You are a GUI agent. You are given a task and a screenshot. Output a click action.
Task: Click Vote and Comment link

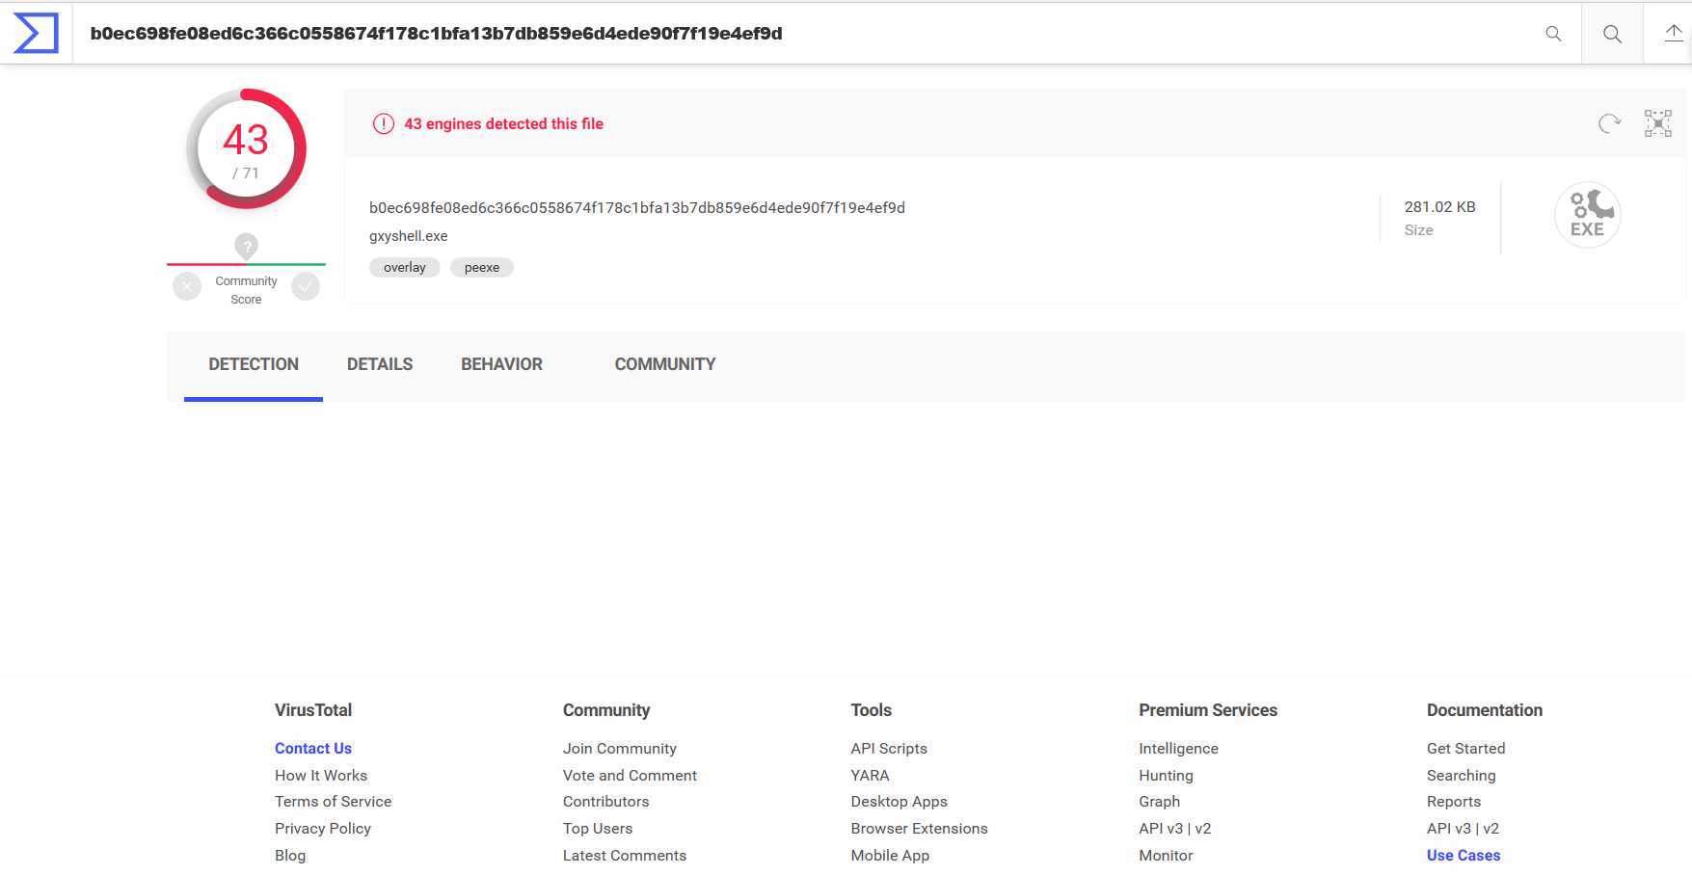[x=631, y=776]
